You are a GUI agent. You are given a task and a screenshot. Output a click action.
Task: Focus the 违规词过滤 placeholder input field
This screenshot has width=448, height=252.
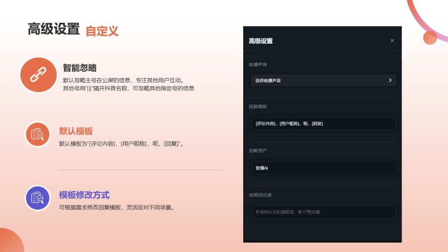(323, 212)
